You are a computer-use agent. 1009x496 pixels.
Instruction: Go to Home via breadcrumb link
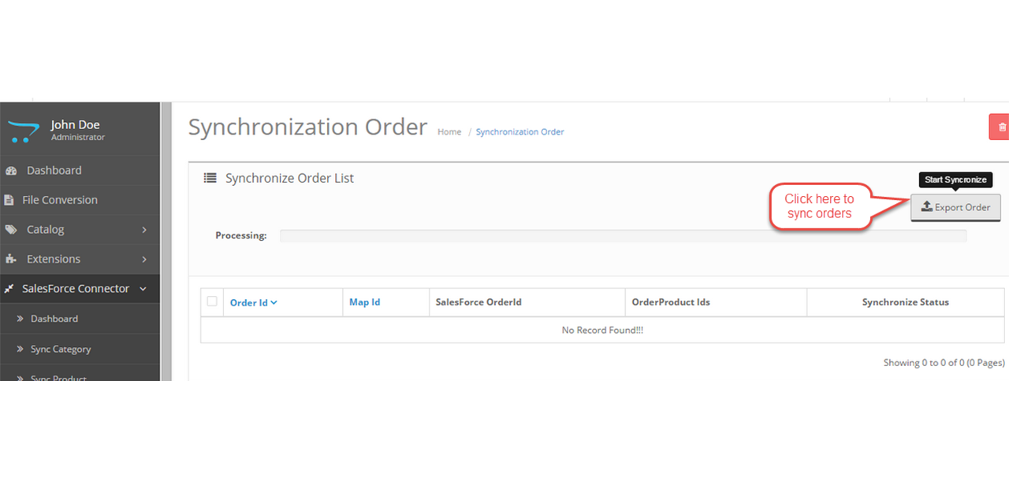pos(449,132)
